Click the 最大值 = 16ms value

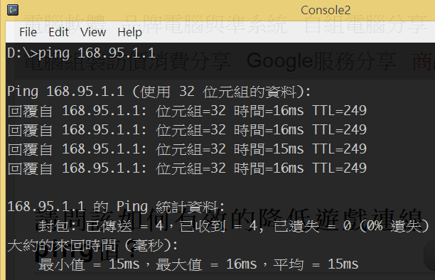pos(206,264)
